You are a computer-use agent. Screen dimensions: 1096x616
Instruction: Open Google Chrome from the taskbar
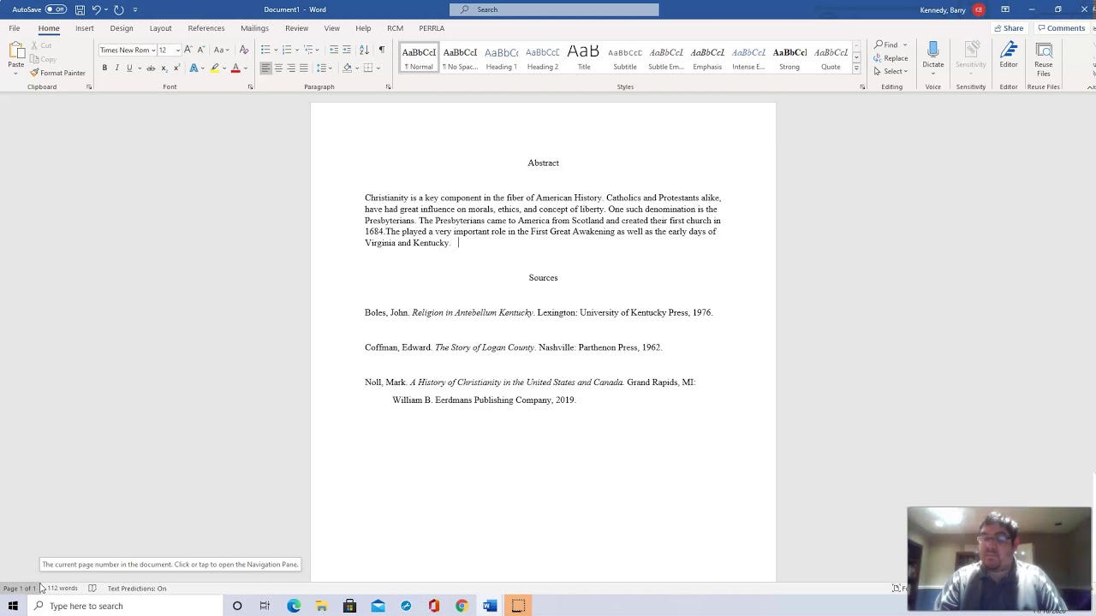pos(462,606)
